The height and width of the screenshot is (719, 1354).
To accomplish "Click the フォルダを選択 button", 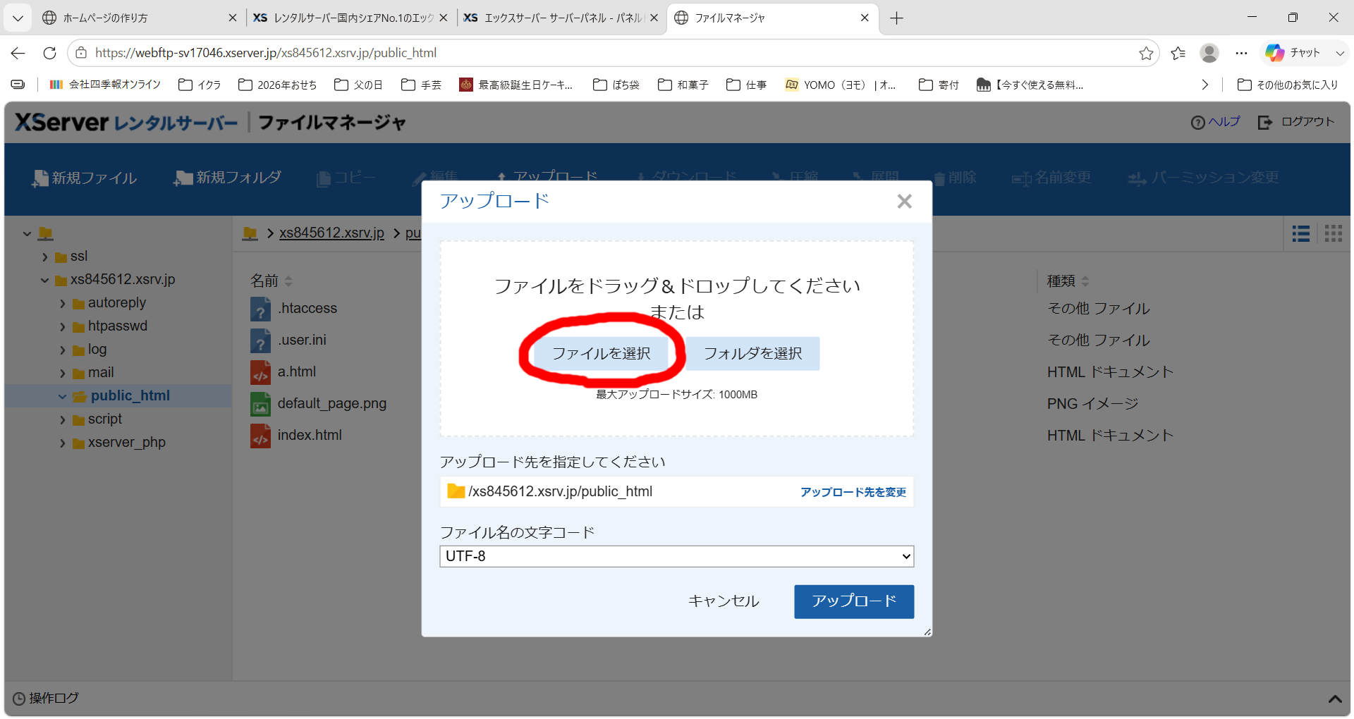I will pos(752,353).
